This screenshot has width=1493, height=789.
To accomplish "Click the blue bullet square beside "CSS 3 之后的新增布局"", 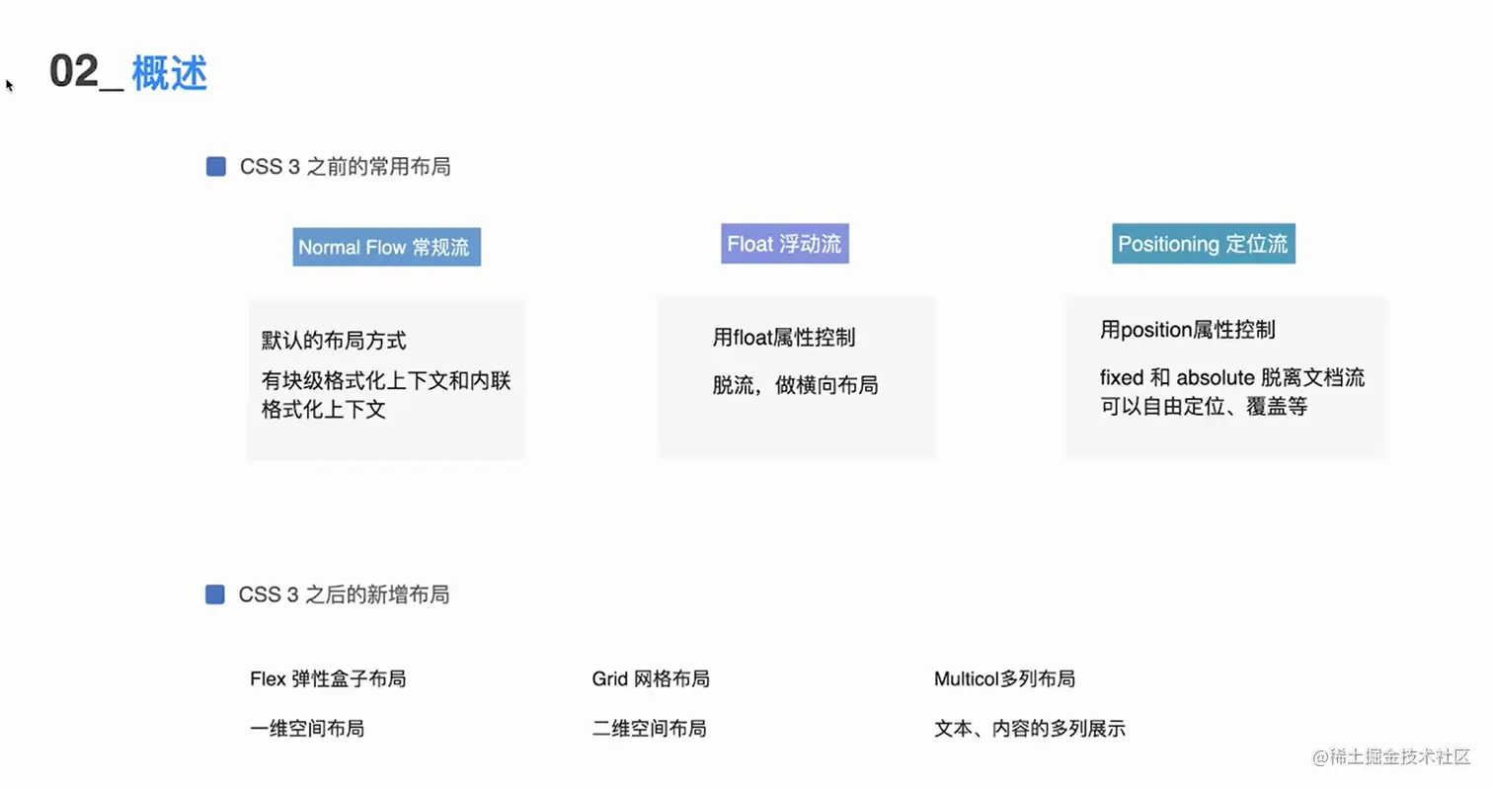I will [x=215, y=594].
